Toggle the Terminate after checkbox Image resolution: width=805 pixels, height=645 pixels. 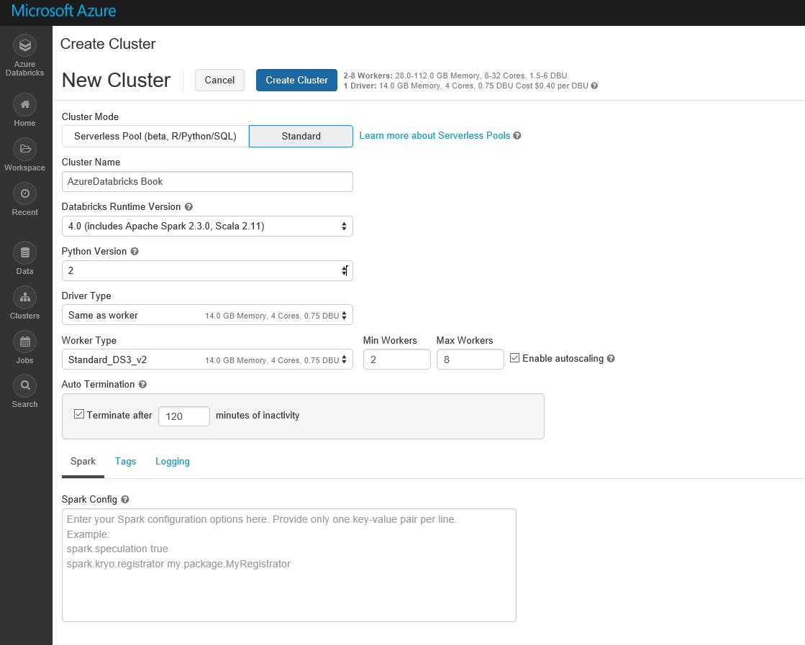[79, 414]
